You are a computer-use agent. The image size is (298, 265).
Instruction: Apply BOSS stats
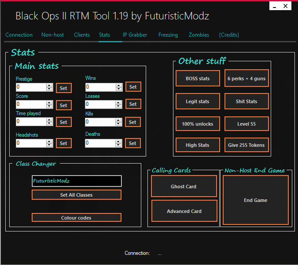[x=198, y=78]
